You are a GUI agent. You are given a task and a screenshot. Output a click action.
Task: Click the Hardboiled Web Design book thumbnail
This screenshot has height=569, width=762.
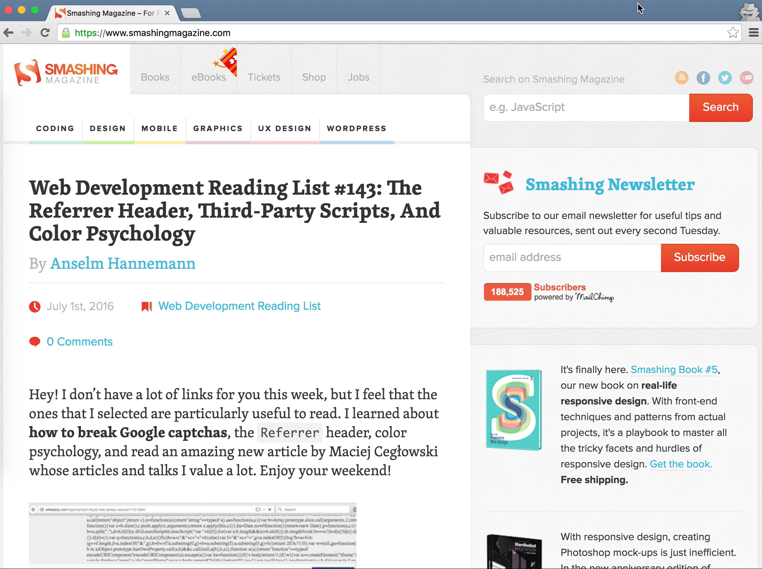tap(514, 552)
